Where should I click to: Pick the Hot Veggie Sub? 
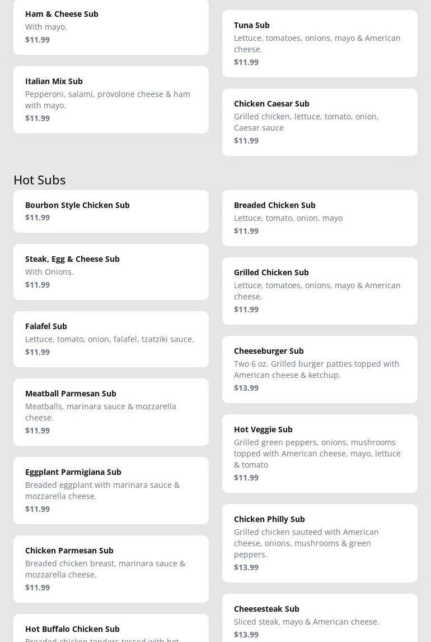[x=320, y=453]
